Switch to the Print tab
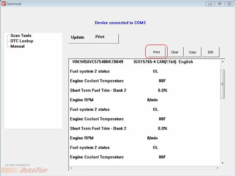Viewport: 235px width, 176px height. (100, 37)
